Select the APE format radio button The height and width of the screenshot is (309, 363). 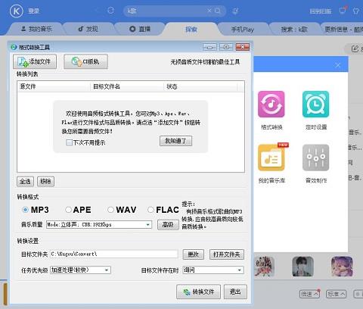coord(68,210)
